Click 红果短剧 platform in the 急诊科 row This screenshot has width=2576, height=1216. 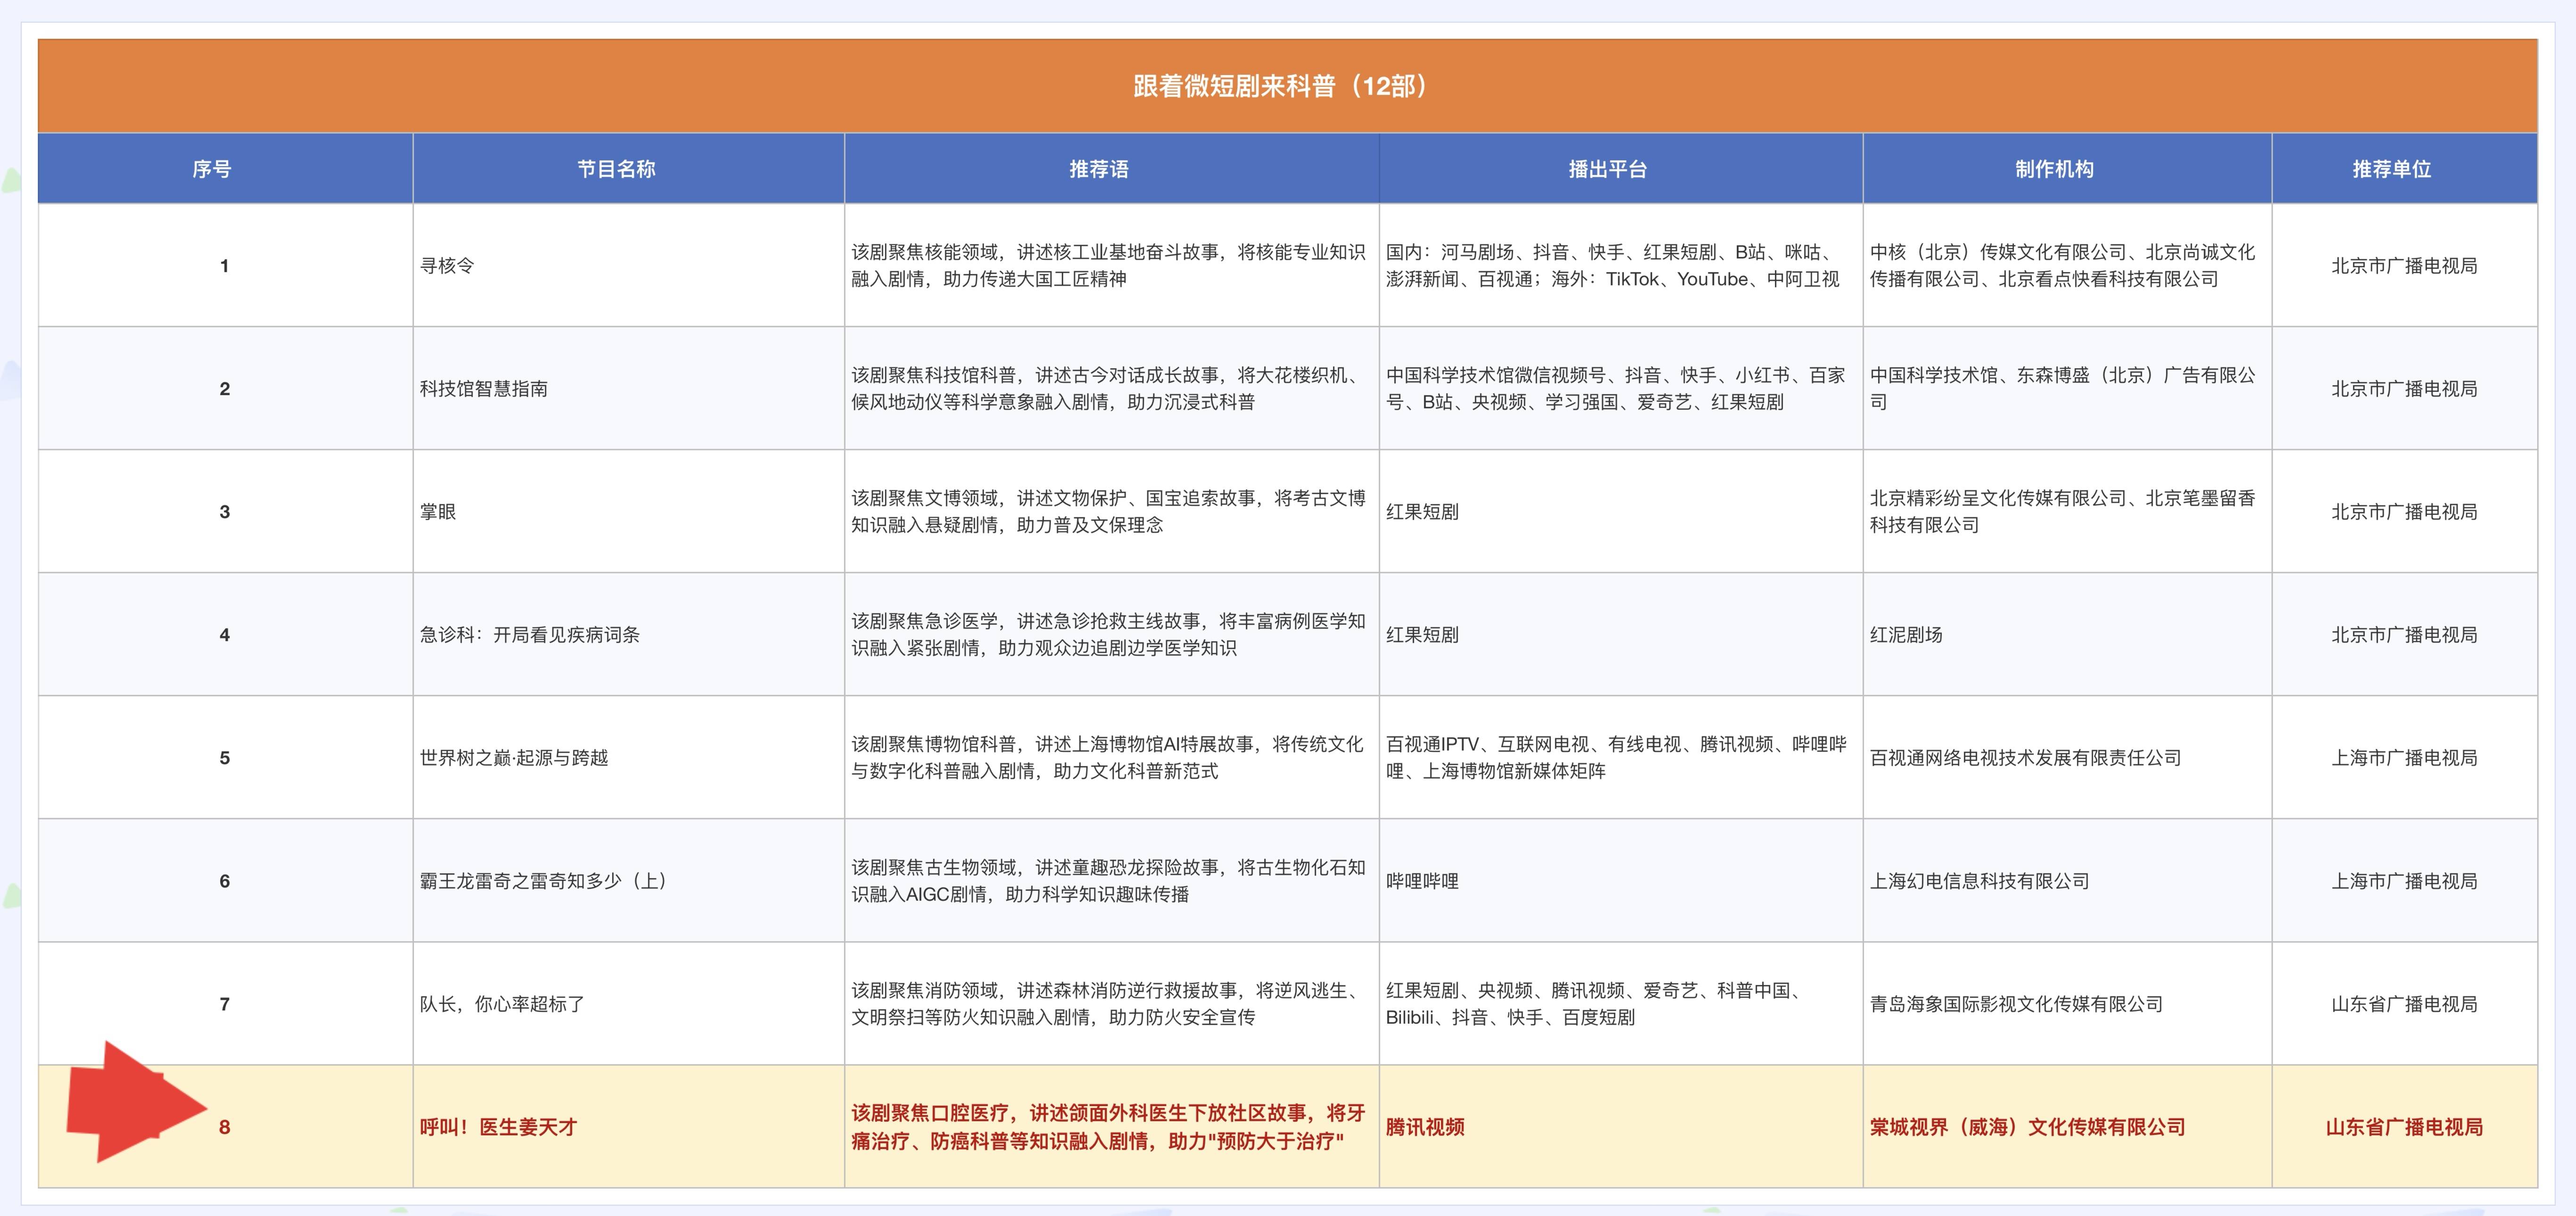tap(1422, 635)
